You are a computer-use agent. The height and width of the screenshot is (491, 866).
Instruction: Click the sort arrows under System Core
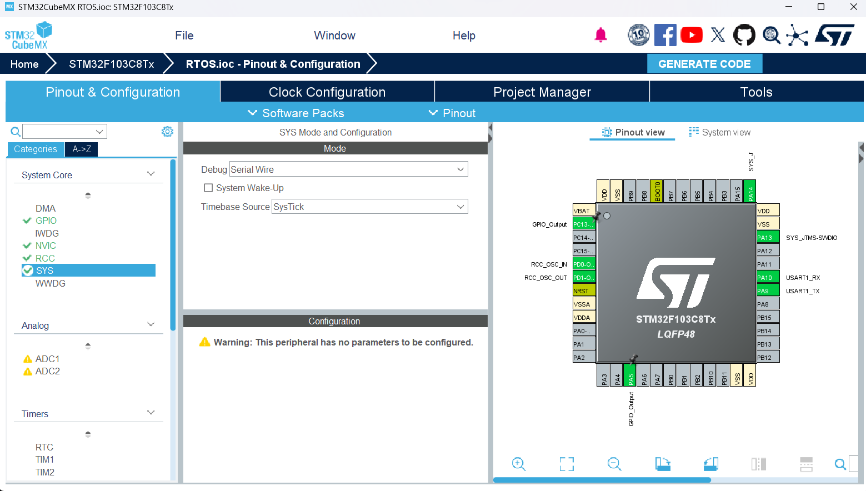[88, 196]
